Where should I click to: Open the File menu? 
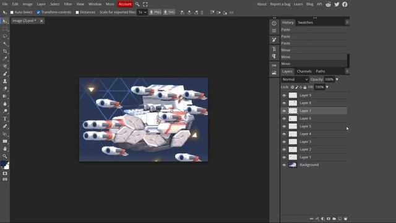point(5,4)
